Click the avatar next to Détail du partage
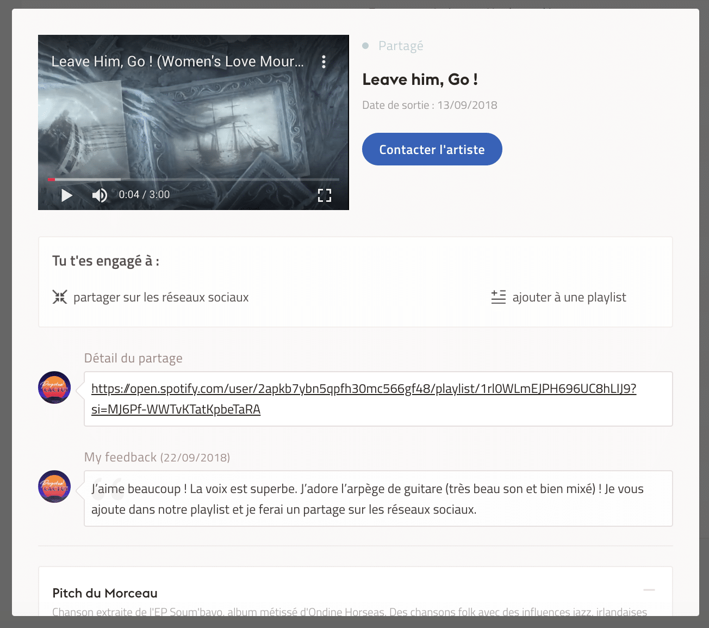Screen dimensions: 709x628 click(54, 387)
